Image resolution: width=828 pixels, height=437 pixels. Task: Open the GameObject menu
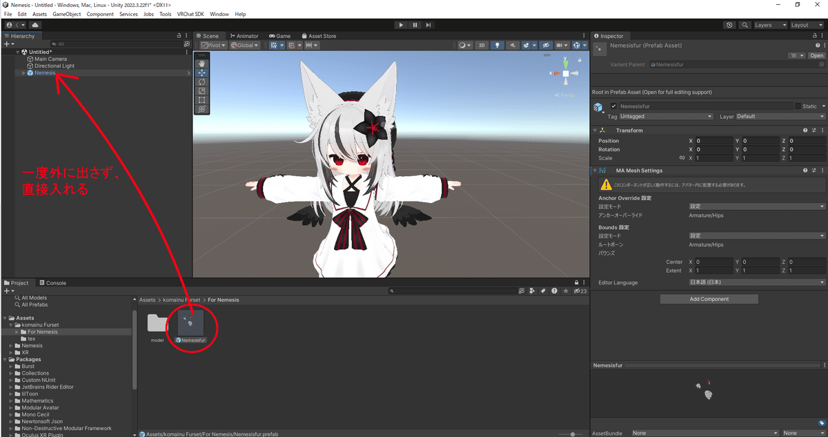(x=67, y=14)
